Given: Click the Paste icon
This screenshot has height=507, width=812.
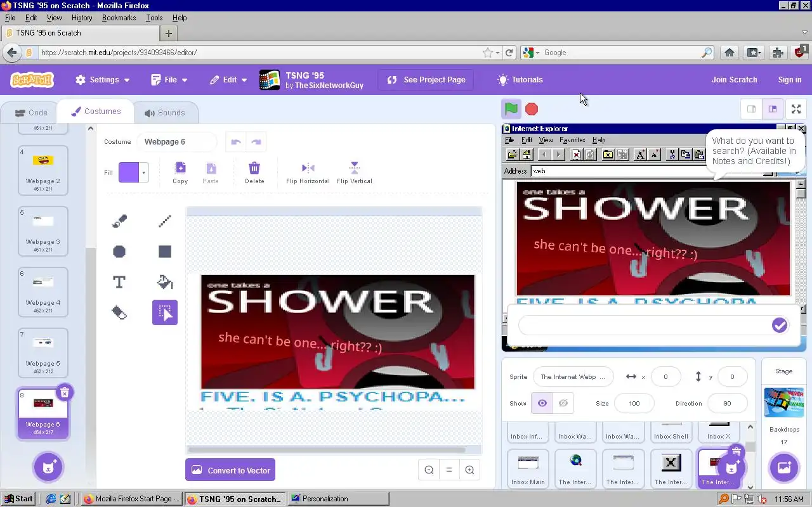Looking at the screenshot, I should 211,172.
